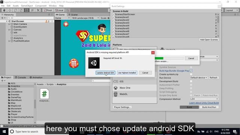Enable Create symbols.zip checkbox
The width and height of the screenshot is (240, 135).
tap(191, 74)
